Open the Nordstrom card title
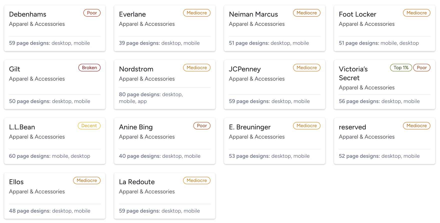 (136, 69)
